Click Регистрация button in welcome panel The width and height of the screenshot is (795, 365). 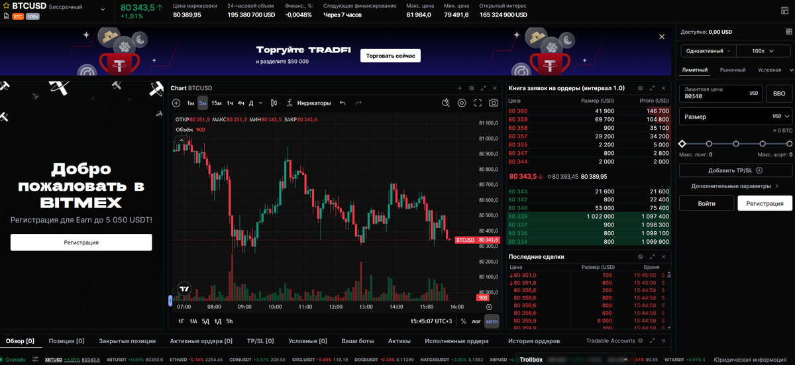(x=81, y=242)
